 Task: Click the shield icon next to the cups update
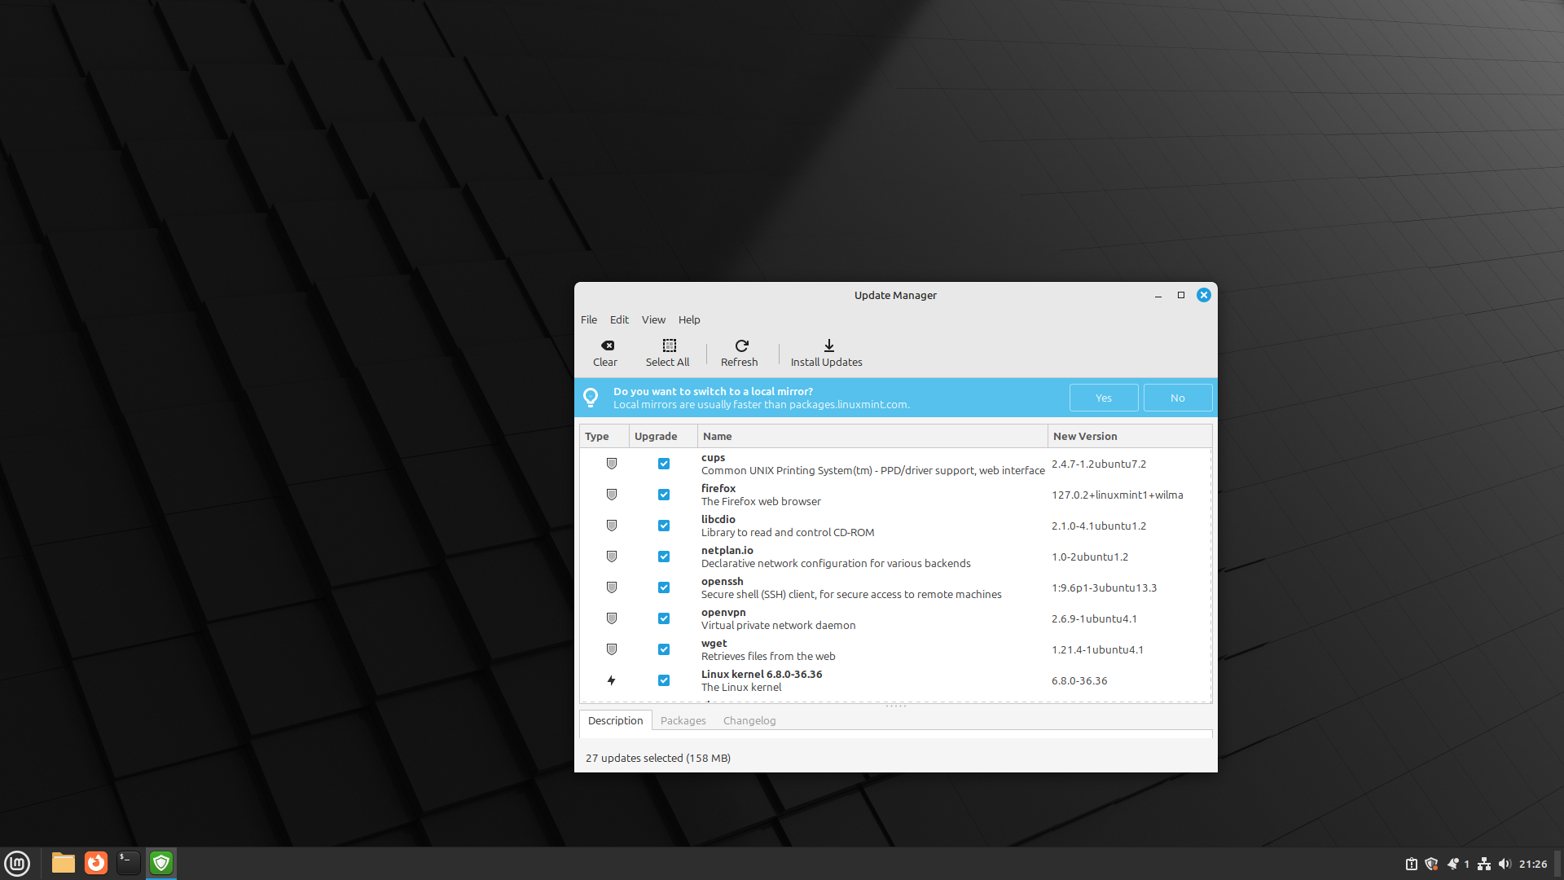(x=611, y=464)
